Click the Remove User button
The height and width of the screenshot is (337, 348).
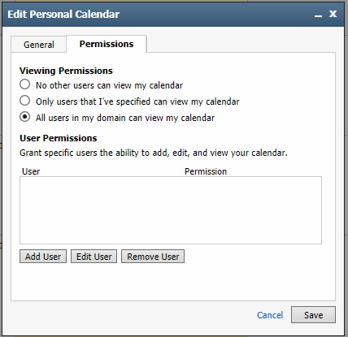tap(153, 257)
